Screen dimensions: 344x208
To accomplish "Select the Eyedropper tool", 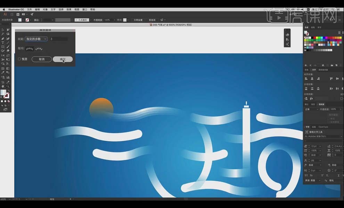I will [x=3, y=72].
